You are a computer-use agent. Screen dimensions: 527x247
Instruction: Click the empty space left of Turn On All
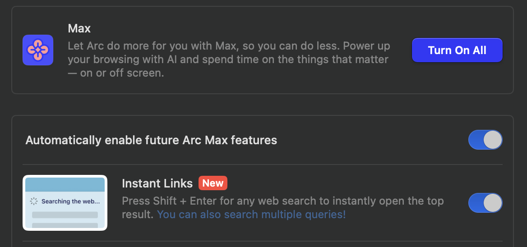(401, 50)
